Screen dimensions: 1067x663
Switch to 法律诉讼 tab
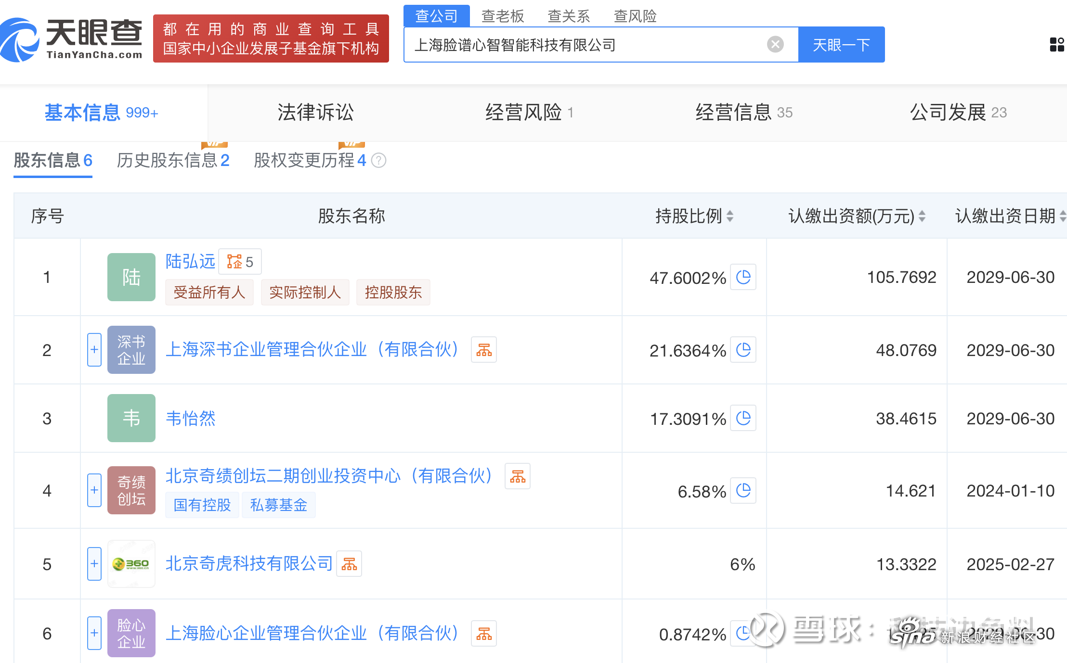[315, 113]
